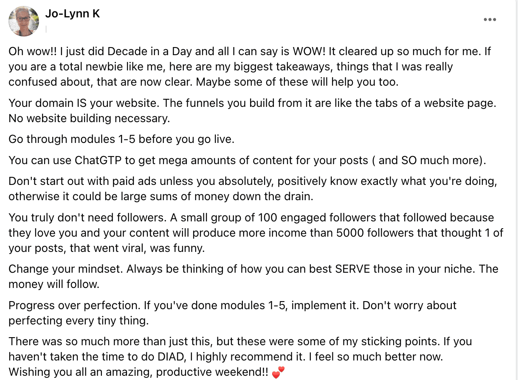Open the Jo-Lynn K author name link
The height and width of the screenshot is (380, 518).
click(73, 14)
